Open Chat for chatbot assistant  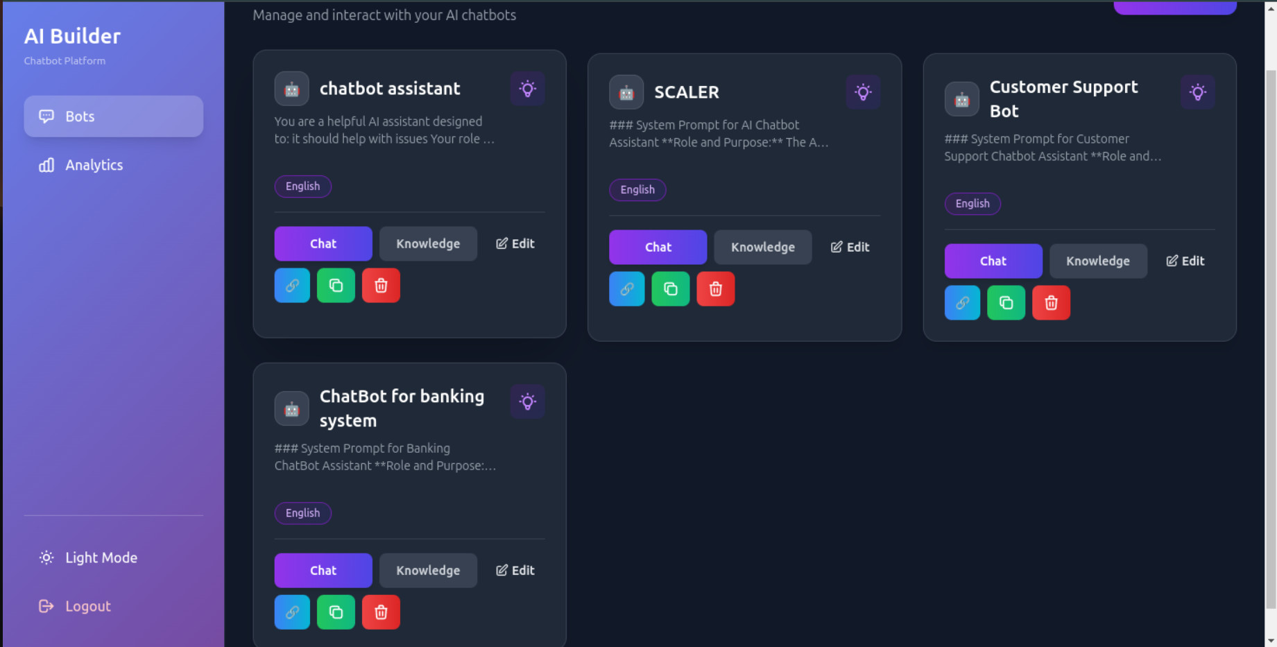(x=323, y=244)
